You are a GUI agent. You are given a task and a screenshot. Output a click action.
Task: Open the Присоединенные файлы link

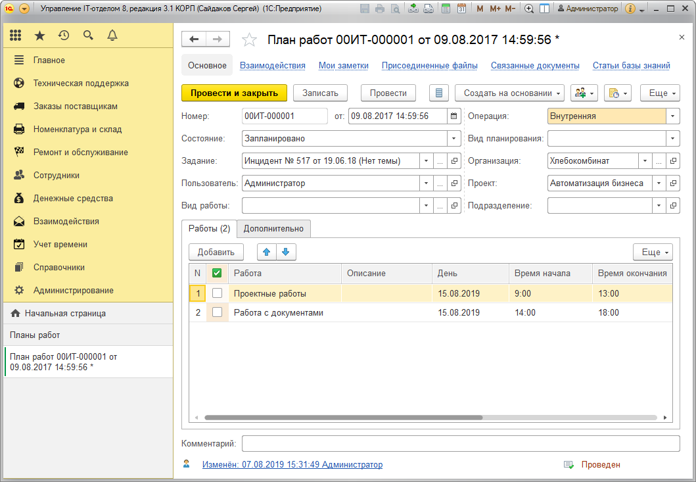coord(430,66)
